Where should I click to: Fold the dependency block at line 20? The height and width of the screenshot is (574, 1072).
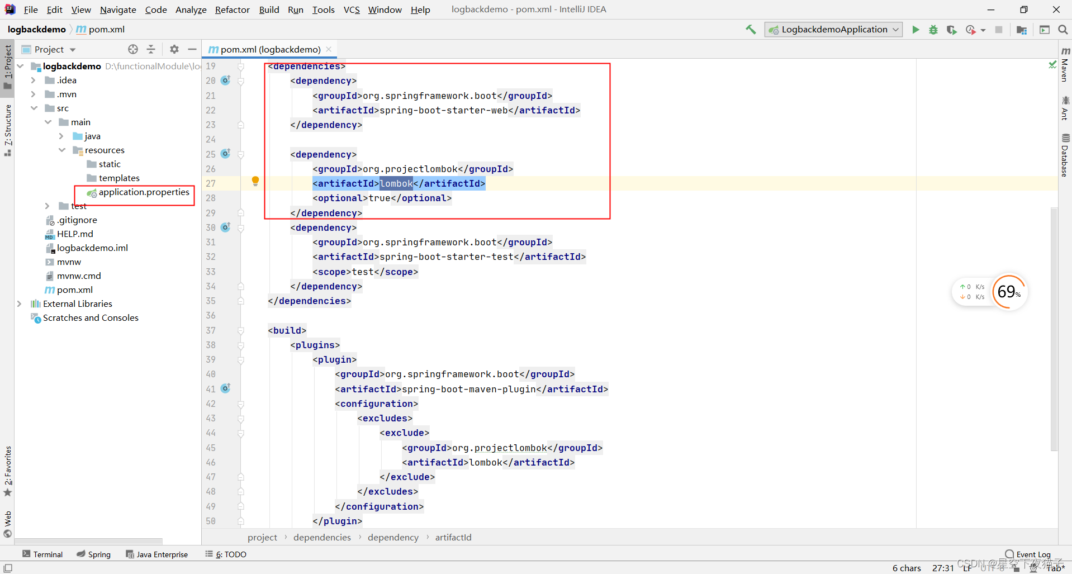[241, 81]
